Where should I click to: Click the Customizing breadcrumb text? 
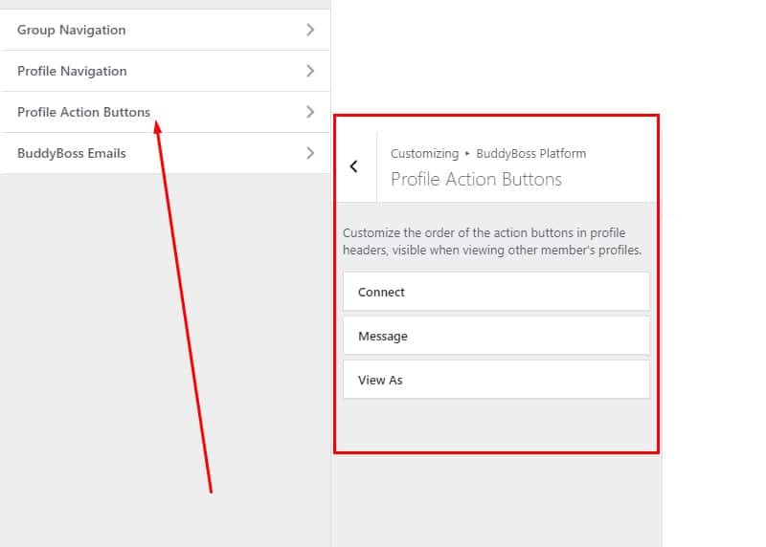(424, 154)
